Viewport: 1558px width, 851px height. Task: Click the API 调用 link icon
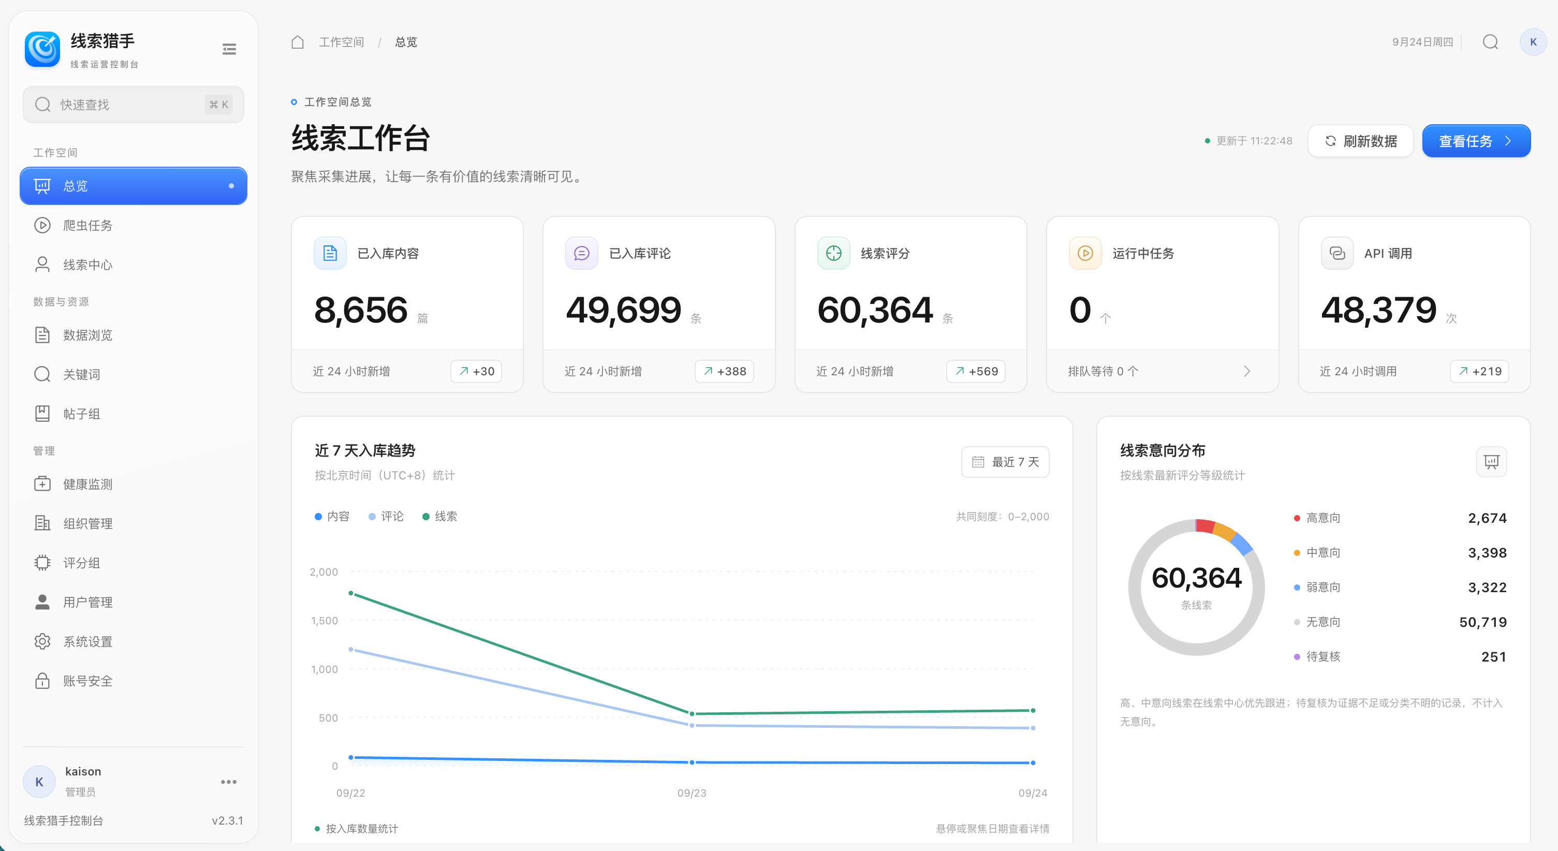[1337, 253]
